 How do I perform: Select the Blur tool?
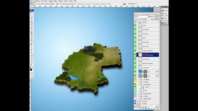click(32, 42)
